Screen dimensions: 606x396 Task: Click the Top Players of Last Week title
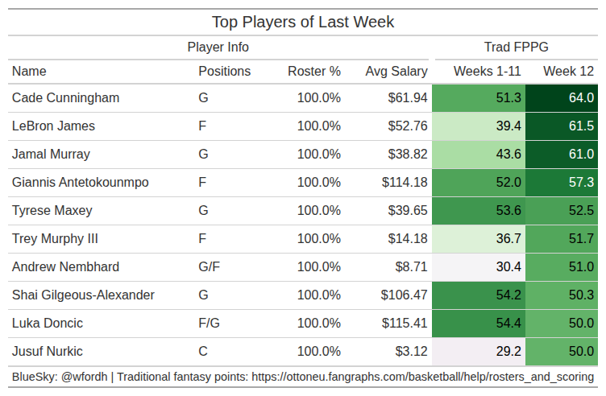point(303,22)
